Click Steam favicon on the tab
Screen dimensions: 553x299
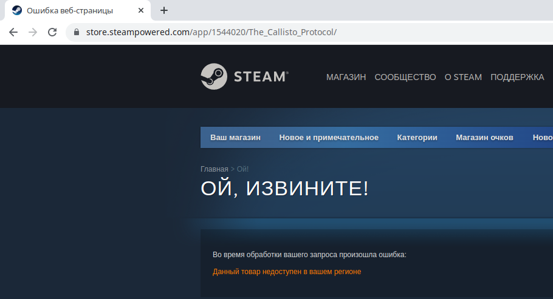16,10
